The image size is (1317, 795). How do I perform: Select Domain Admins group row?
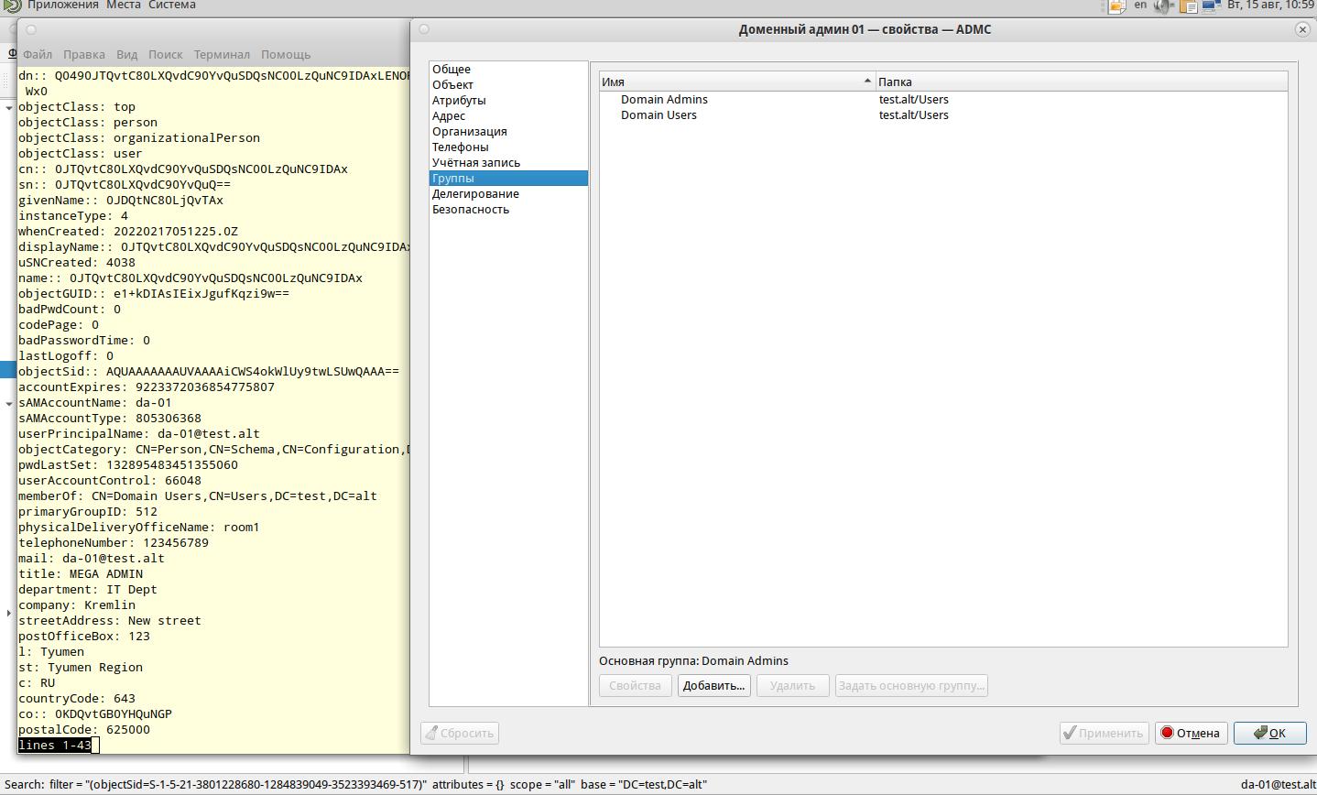(664, 99)
